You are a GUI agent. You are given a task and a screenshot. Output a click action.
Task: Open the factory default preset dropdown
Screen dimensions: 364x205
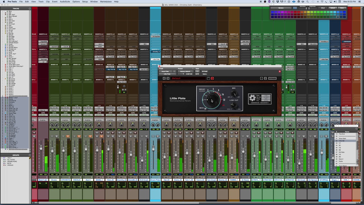pyautogui.click(x=186, y=71)
